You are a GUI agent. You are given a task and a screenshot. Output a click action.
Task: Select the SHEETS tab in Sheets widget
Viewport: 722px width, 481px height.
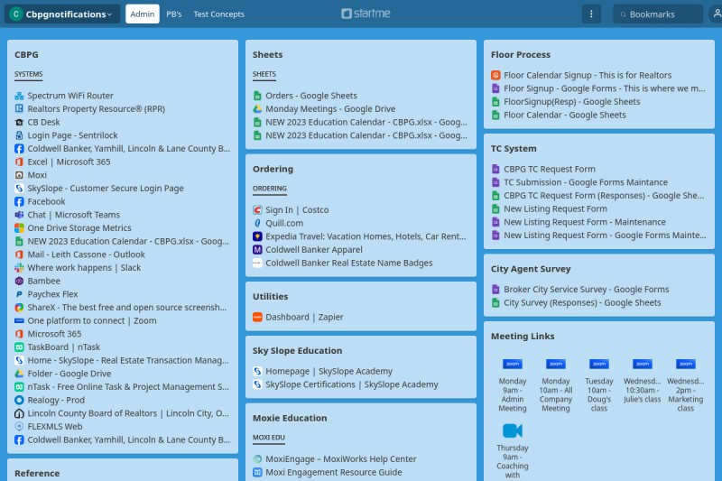pos(264,75)
